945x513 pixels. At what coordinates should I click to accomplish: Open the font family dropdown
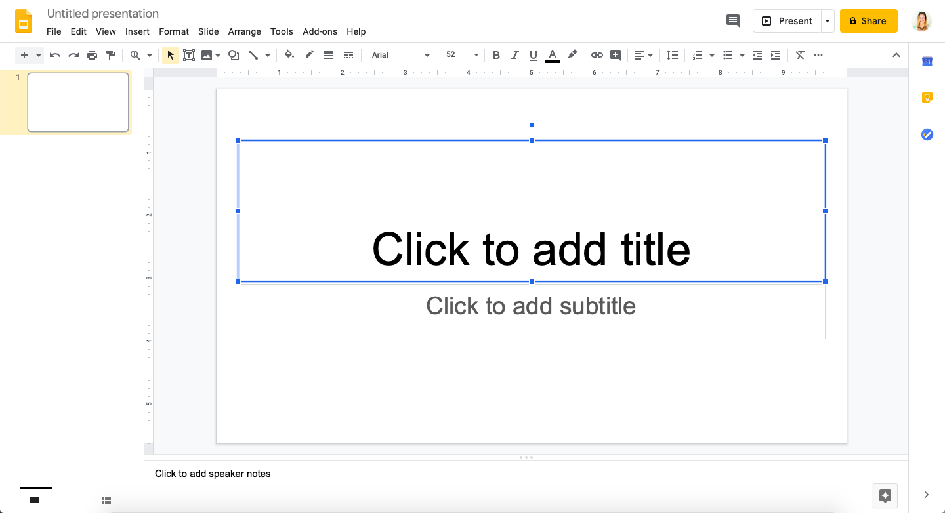click(399, 55)
